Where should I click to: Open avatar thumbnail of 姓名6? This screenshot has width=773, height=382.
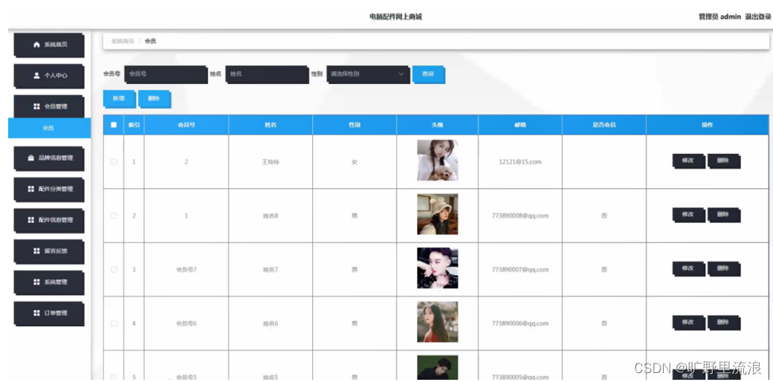(437, 322)
